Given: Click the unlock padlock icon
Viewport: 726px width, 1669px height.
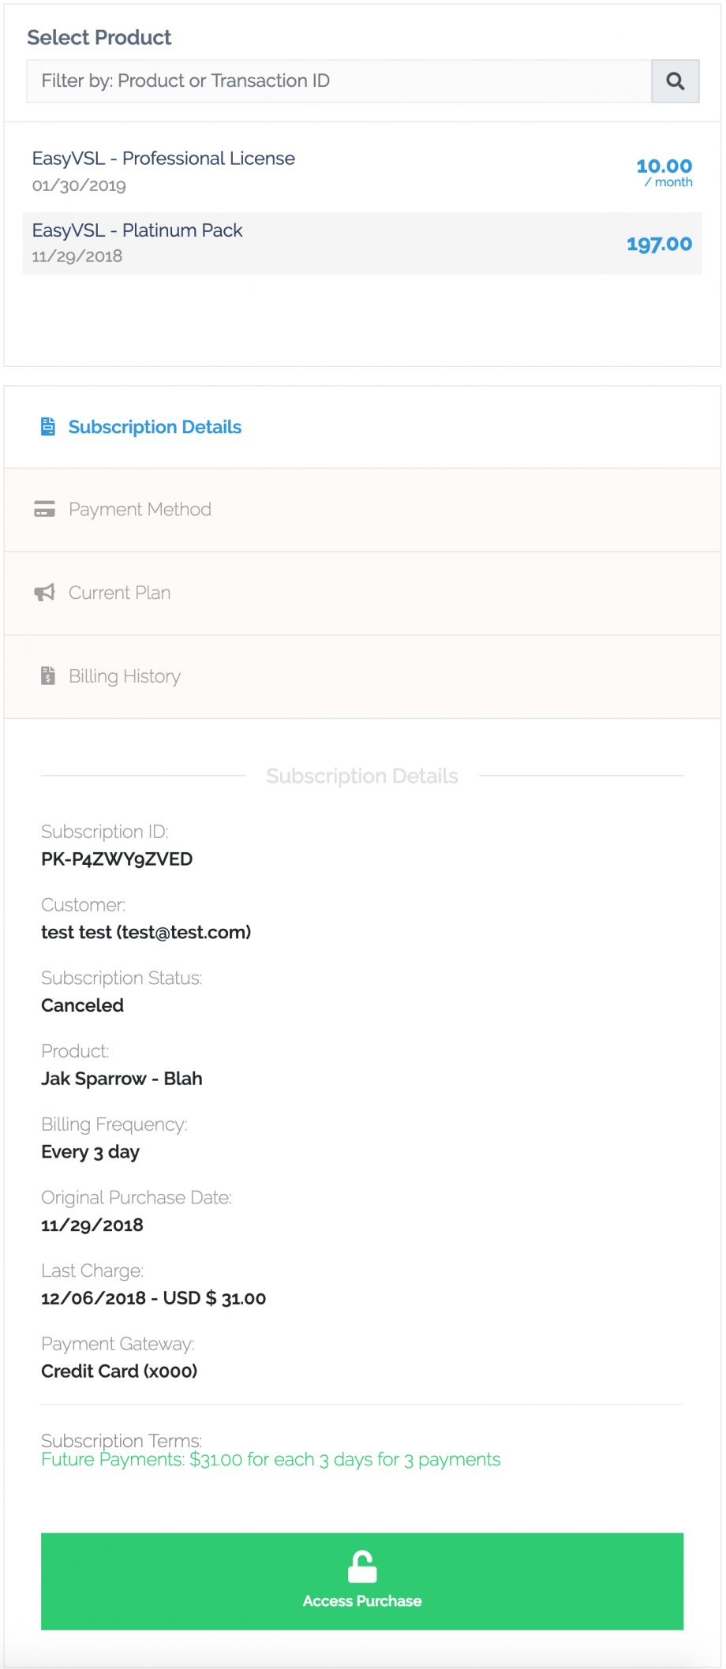Looking at the screenshot, I should pyautogui.click(x=362, y=1567).
